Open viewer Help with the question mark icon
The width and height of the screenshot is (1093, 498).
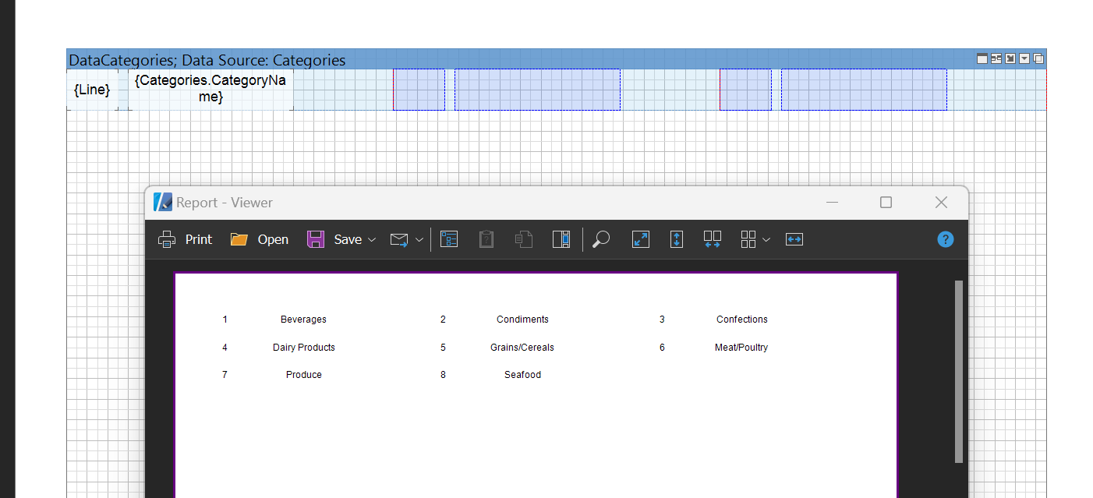pyautogui.click(x=946, y=239)
